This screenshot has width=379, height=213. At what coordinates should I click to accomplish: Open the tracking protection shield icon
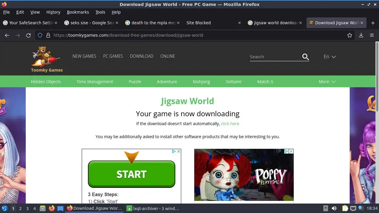(x=41, y=35)
